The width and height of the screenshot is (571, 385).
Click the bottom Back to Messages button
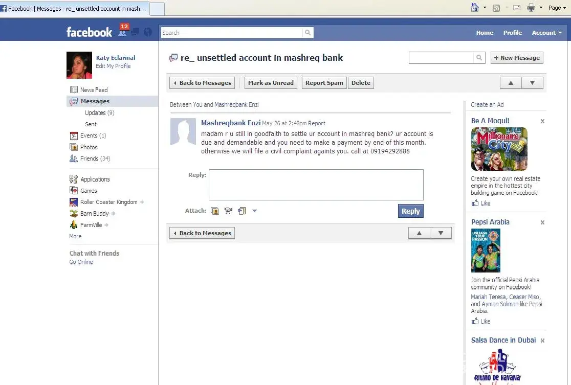(x=202, y=233)
